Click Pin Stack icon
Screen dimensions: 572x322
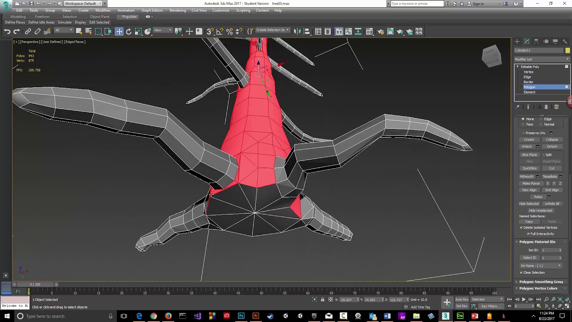pyautogui.click(x=518, y=107)
